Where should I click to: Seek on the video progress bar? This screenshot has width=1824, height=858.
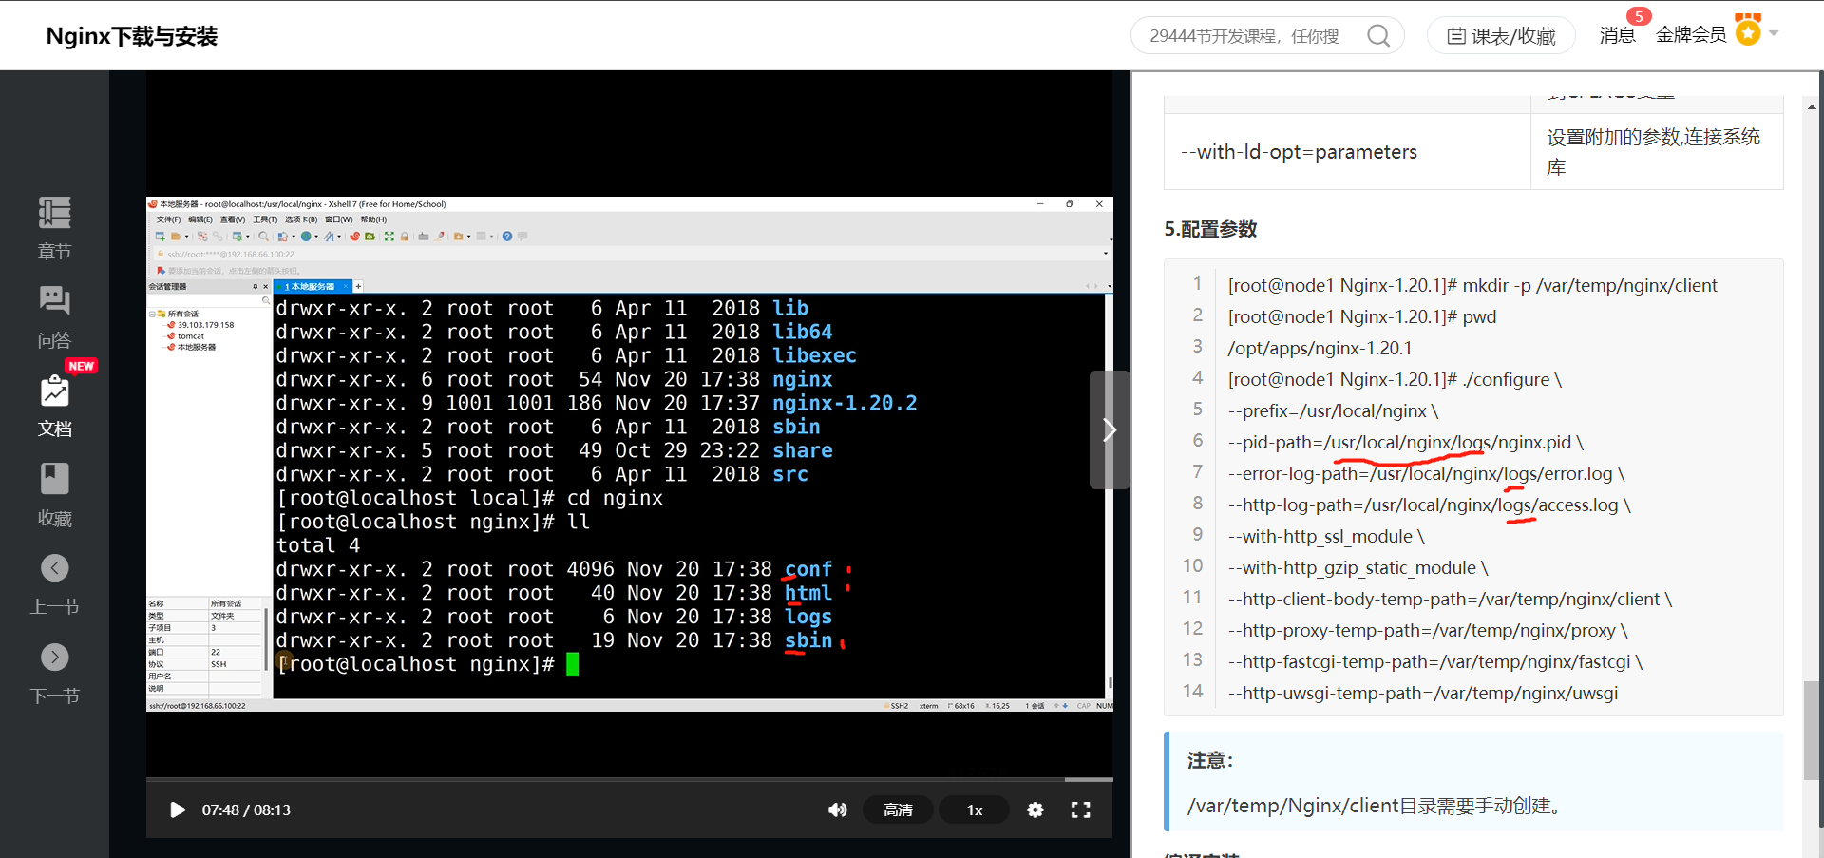629,779
